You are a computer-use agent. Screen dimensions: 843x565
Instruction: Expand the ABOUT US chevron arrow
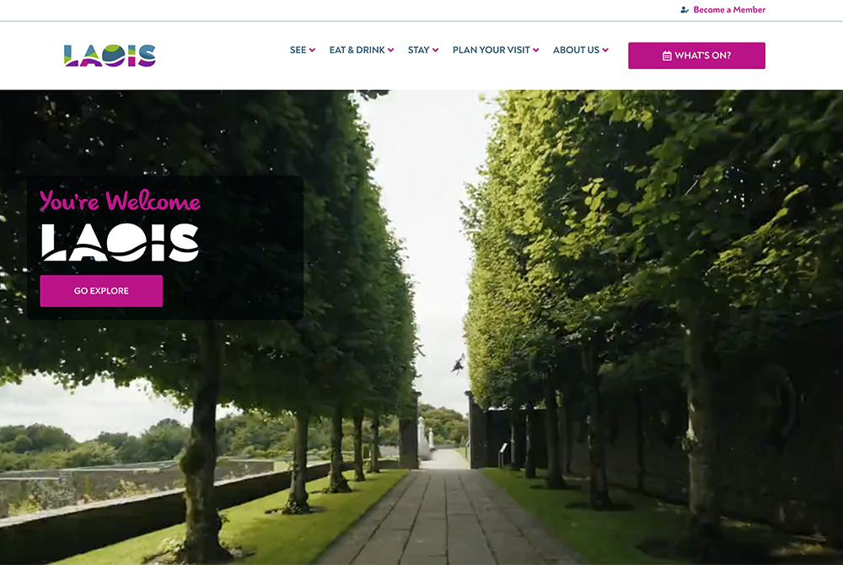[x=605, y=50]
